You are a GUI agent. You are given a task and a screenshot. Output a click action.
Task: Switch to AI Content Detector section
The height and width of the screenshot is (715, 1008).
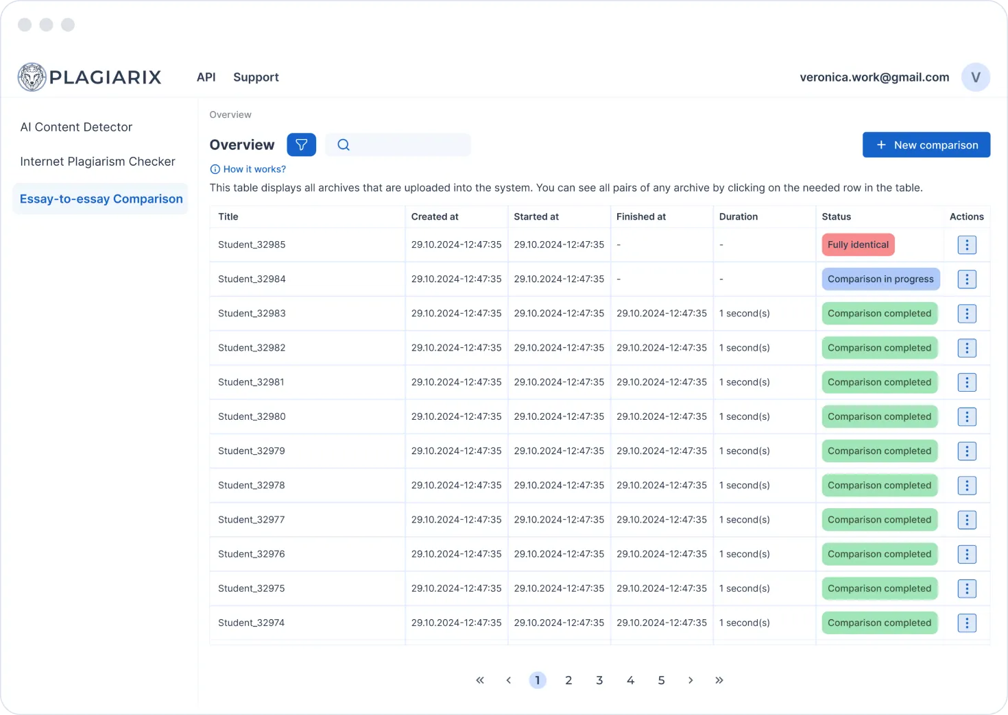point(76,127)
